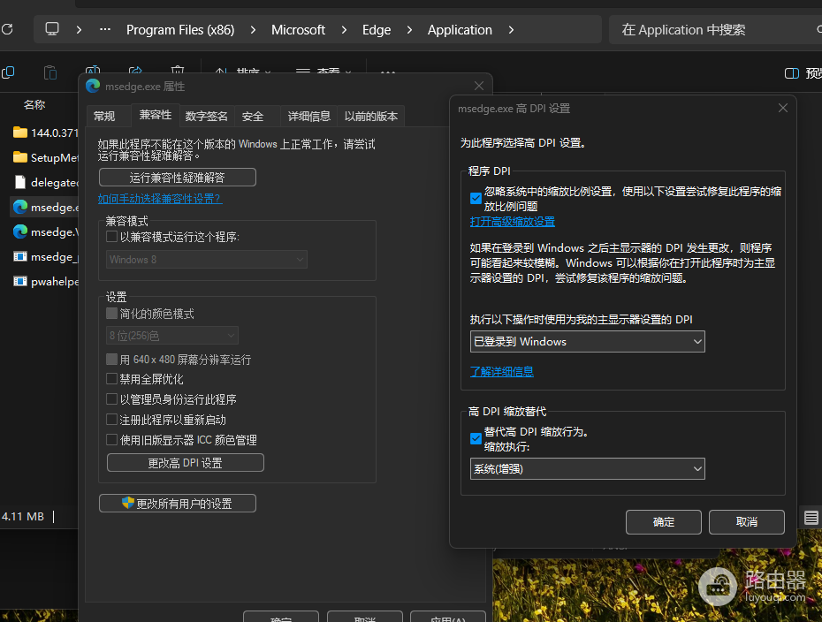Expand chevron after Microsoft breadcrumb

[x=344, y=30]
